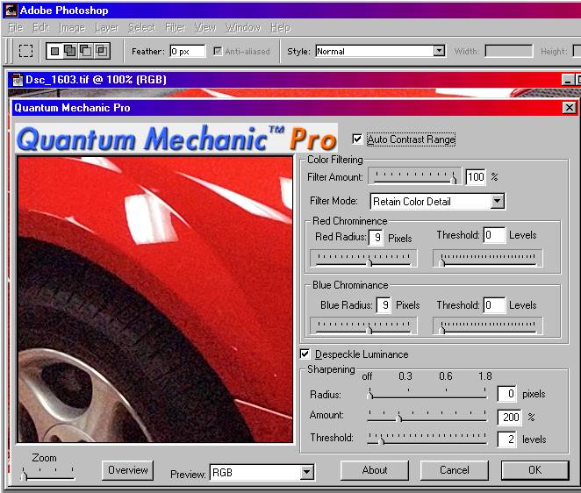
Task: Choose Intersect with Selection mode icon
Action: 101,50
